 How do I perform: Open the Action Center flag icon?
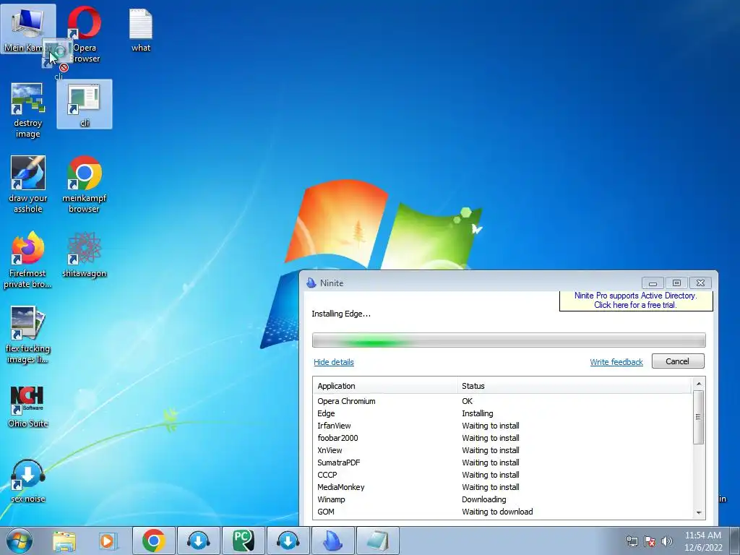coord(650,541)
